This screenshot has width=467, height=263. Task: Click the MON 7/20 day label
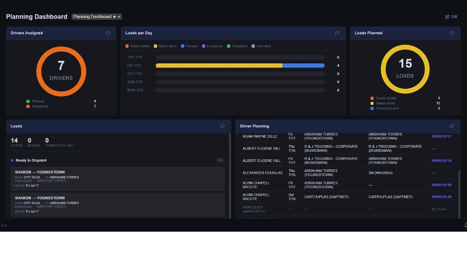(x=135, y=90)
